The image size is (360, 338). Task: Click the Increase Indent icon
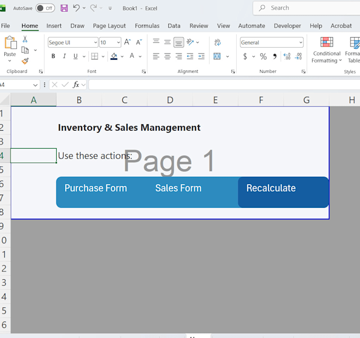click(201, 56)
